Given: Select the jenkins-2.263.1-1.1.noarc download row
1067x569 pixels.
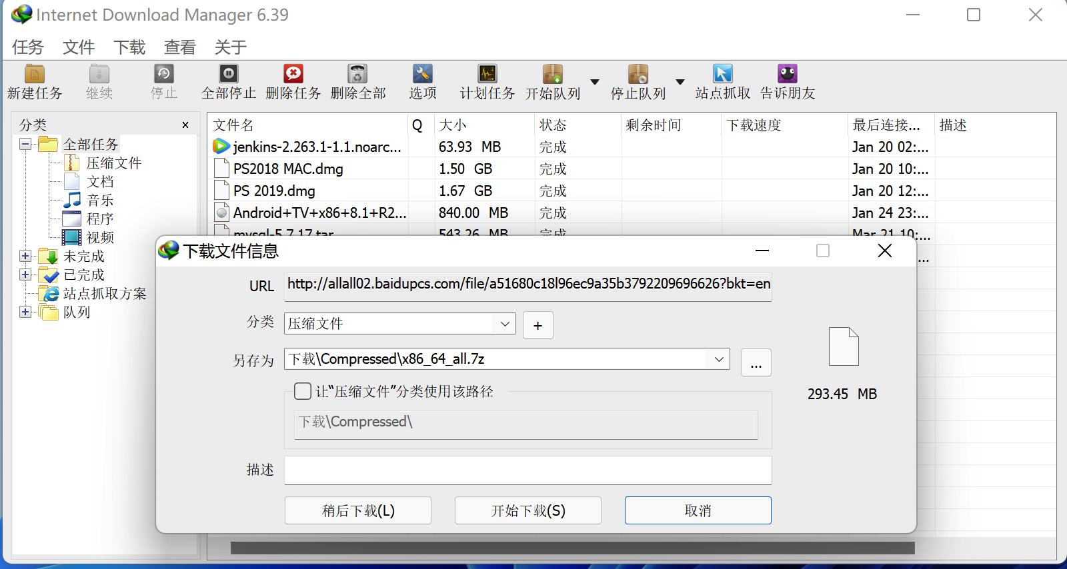Looking at the screenshot, I should coord(632,147).
